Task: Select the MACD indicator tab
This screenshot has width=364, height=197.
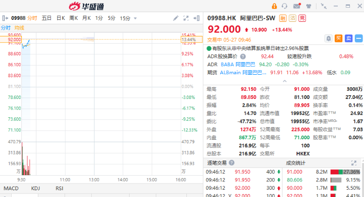Action: click(11, 188)
